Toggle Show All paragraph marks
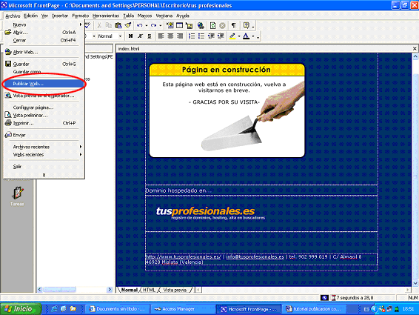This screenshot has width=419, height=315. 234,25
